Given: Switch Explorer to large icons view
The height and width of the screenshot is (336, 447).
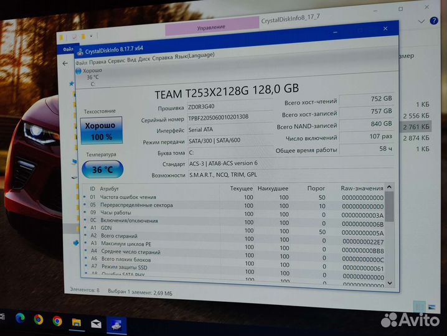Looking at the screenshot, I should coord(431,307).
